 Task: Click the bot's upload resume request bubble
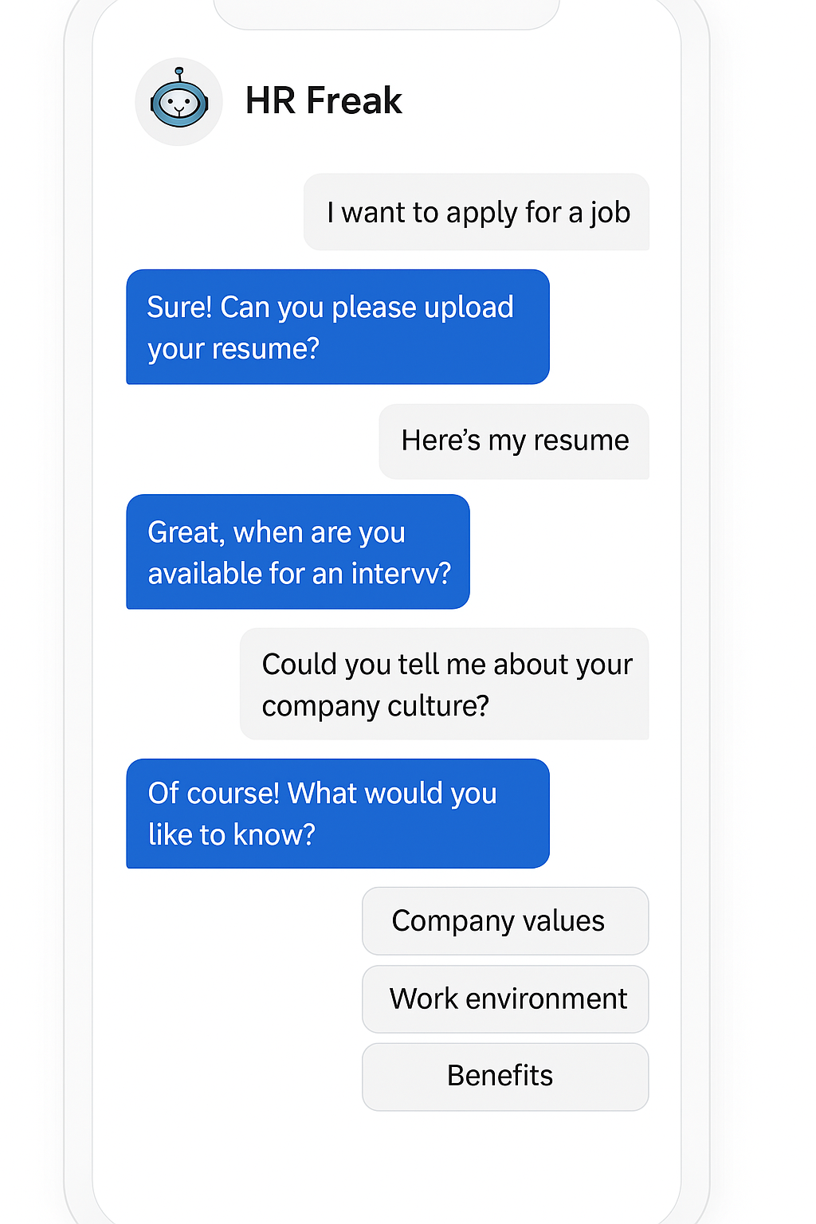(x=337, y=327)
